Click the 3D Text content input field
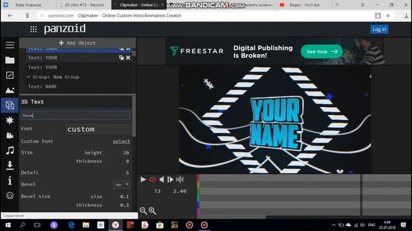Viewport: 412px width, 231px height. click(x=75, y=116)
